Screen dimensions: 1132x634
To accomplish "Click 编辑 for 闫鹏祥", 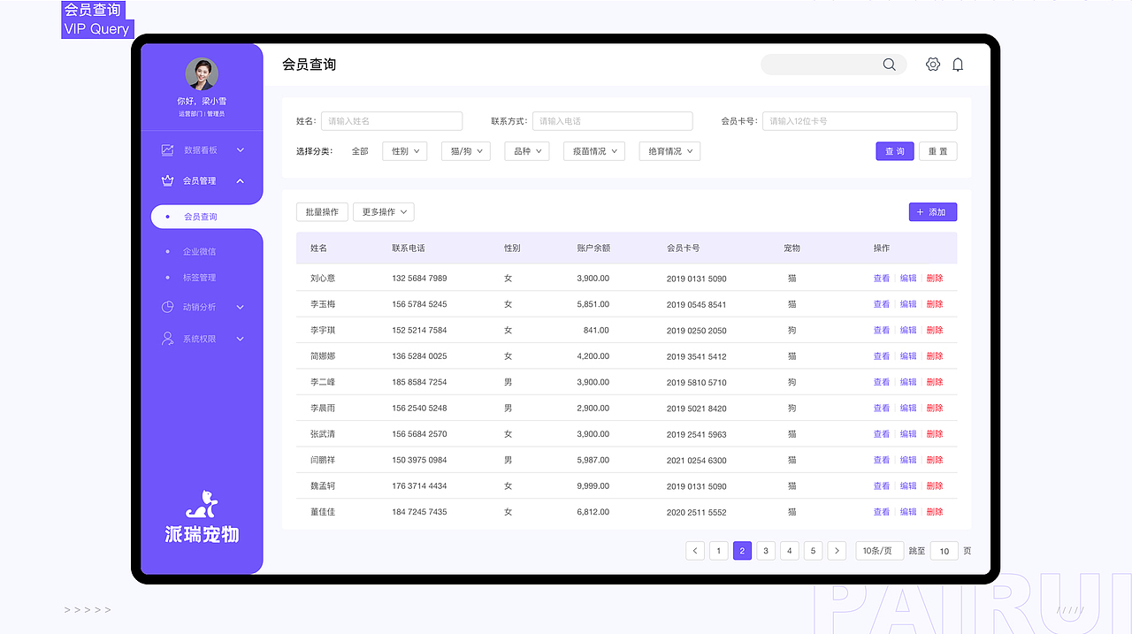I will [x=908, y=460].
